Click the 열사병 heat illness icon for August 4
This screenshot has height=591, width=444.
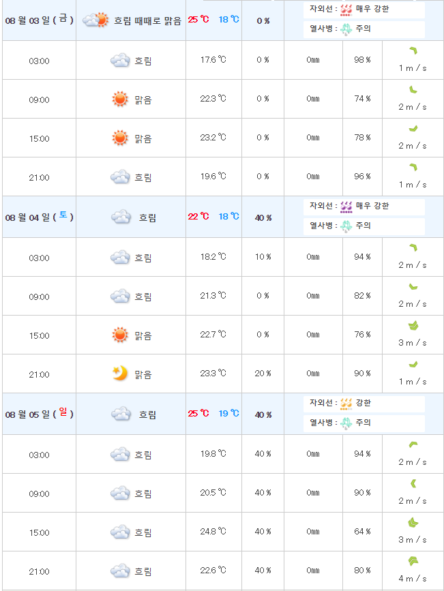(x=346, y=226)
